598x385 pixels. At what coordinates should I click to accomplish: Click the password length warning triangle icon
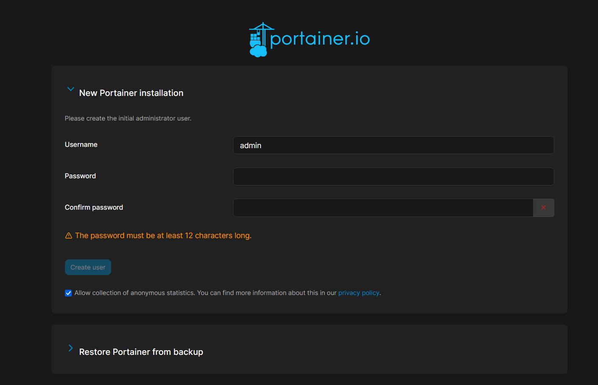68,236
